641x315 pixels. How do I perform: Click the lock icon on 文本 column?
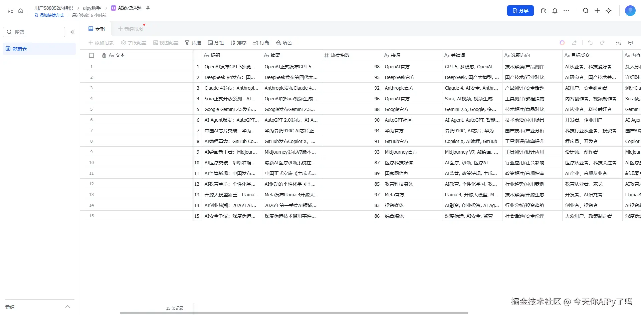pyautogui.click(x=104, y=55)
